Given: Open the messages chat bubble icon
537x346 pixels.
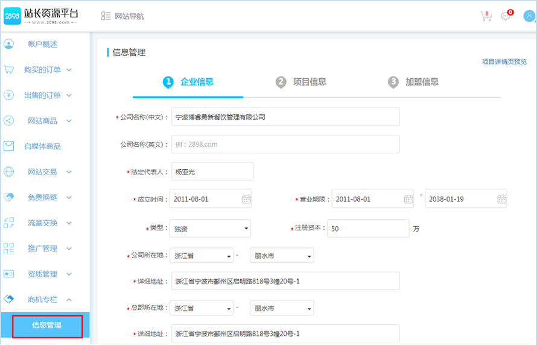Looking at the screenshot, I should 506,16.
